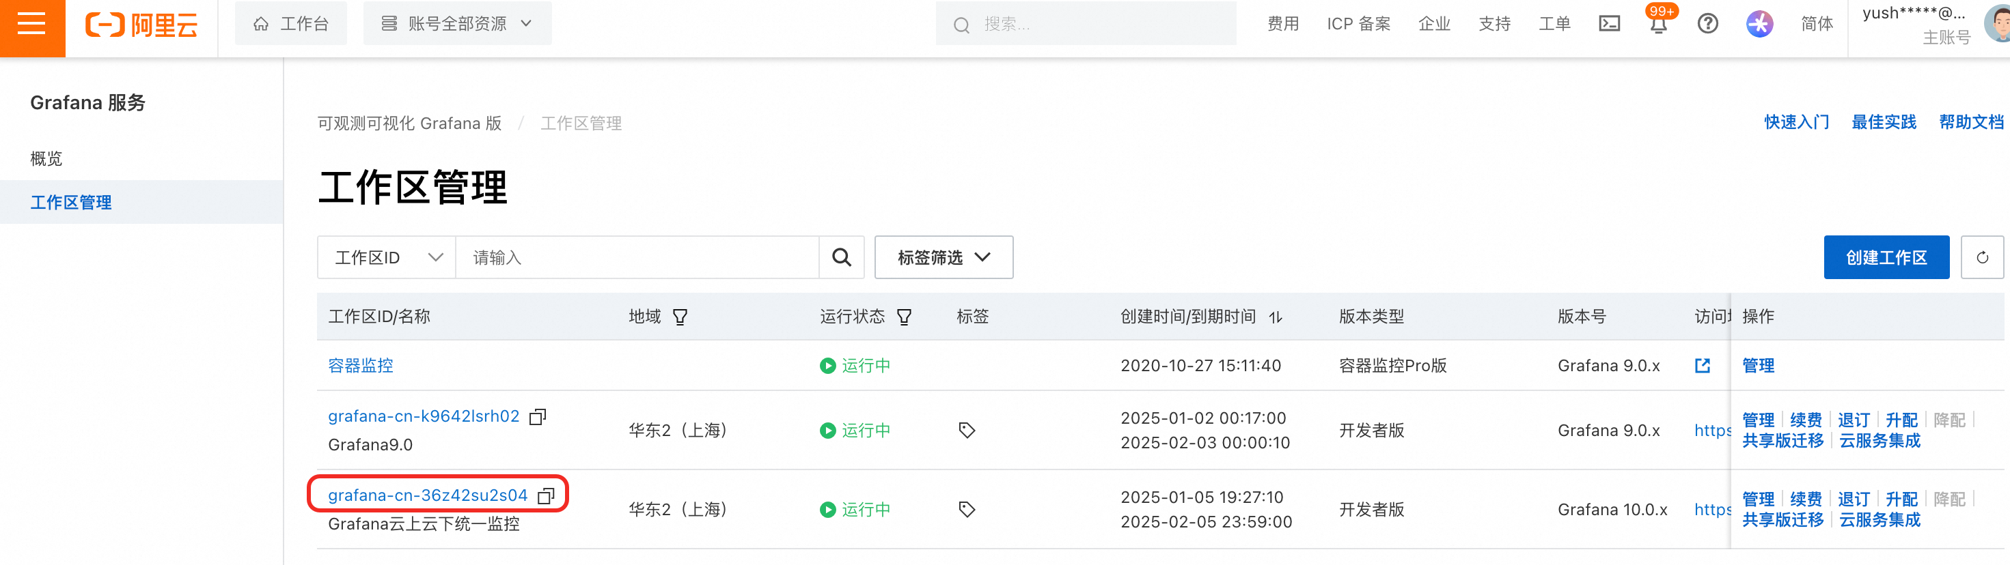Click breadcrumb 可观测可视化 Grafana 版
Screen dimensions: 2010x565
click(410, 123)
